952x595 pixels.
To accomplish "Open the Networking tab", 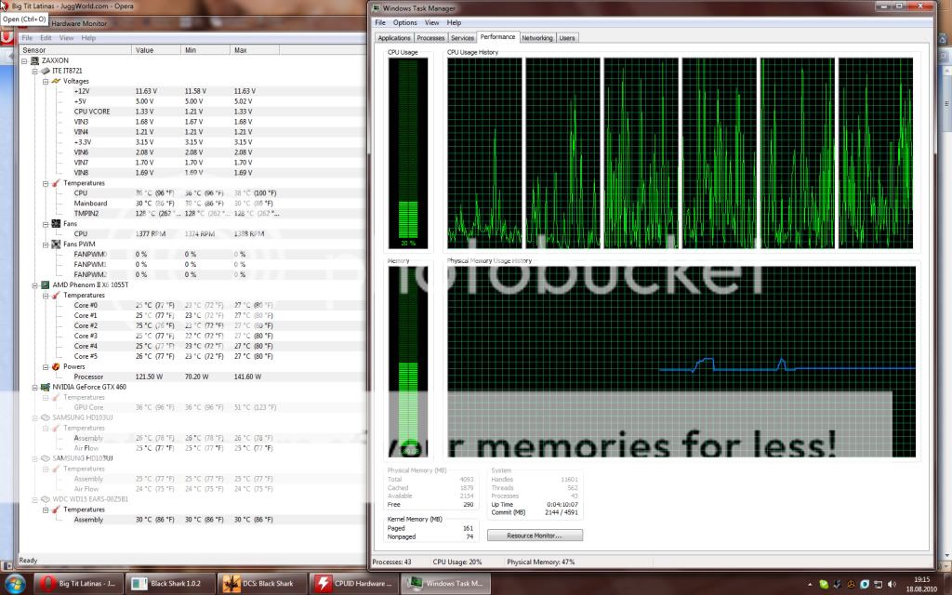I will (x=536, y=38).
